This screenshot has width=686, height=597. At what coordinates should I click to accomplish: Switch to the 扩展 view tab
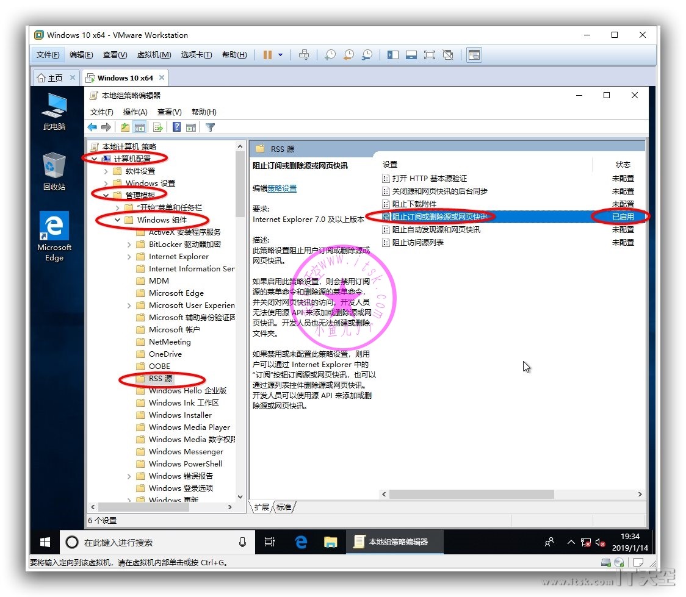pos(262,507)
